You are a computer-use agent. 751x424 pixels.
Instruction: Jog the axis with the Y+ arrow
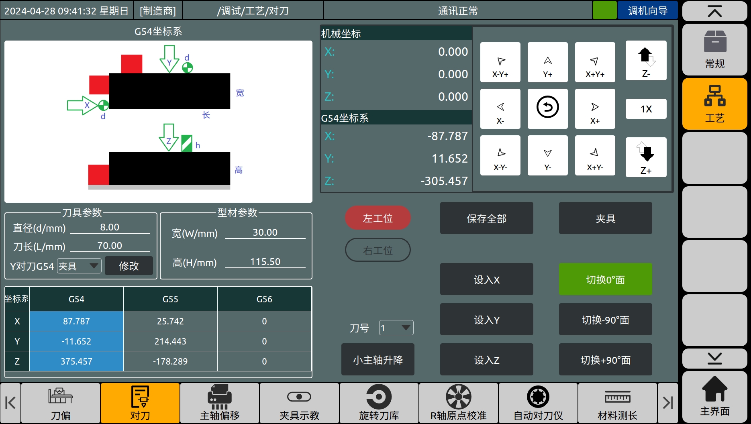pyautogui.click(x=547, y=62)
